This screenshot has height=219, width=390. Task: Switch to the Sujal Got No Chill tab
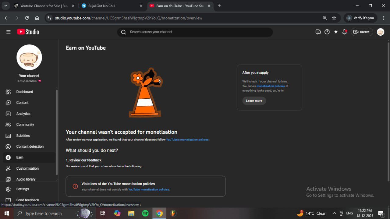coord(102,6)
